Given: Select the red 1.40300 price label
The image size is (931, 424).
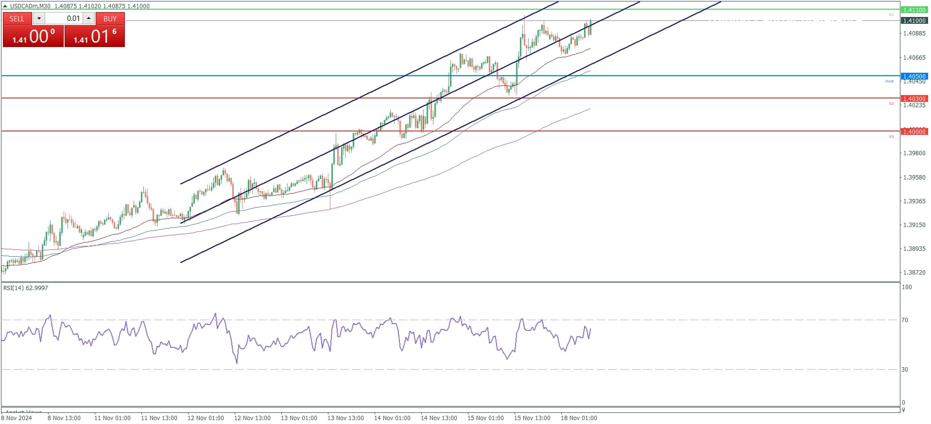Looking at the screenshot, I should (914, 98).
